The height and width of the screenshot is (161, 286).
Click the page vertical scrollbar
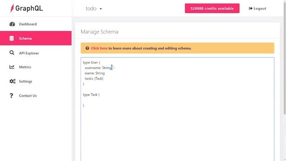(x=285, y=59)
